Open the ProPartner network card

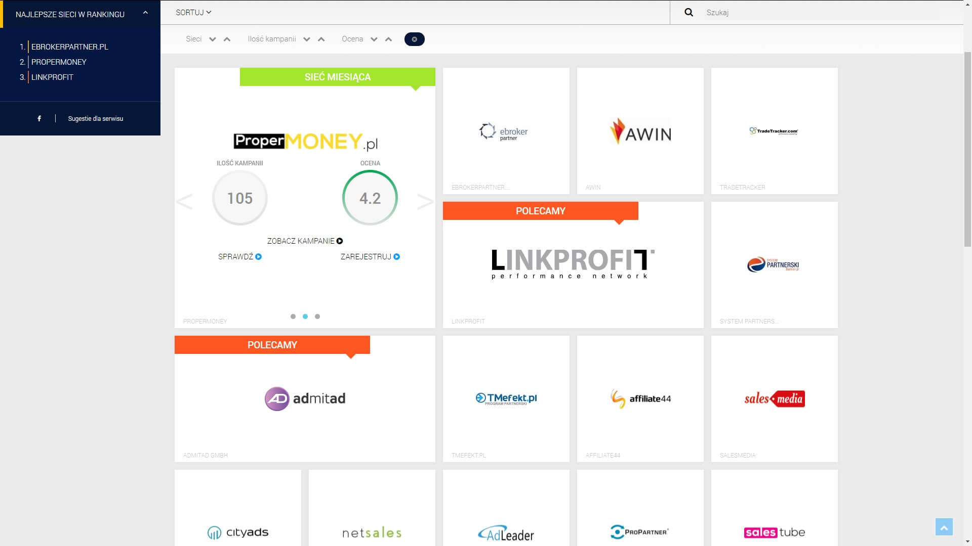pyautogui.click(x=640, y=508)
